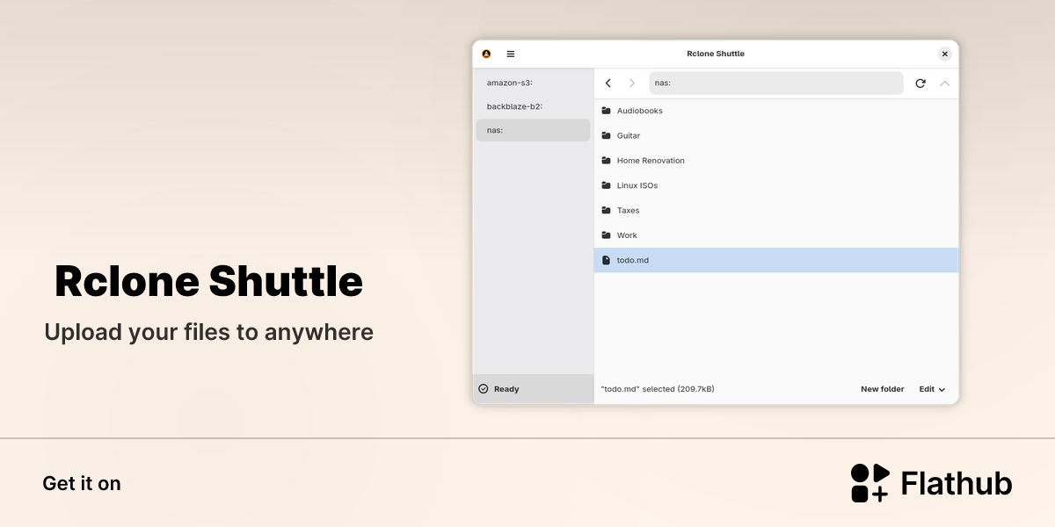1055x527 pixels.
Task: Refresh the current folder listing
Action: click(x=920, y=83)
